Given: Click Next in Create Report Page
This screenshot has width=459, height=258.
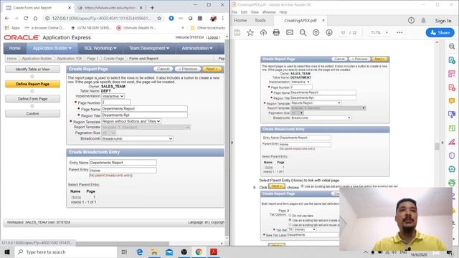Looking at the screenshot, I should pos(212,69).
